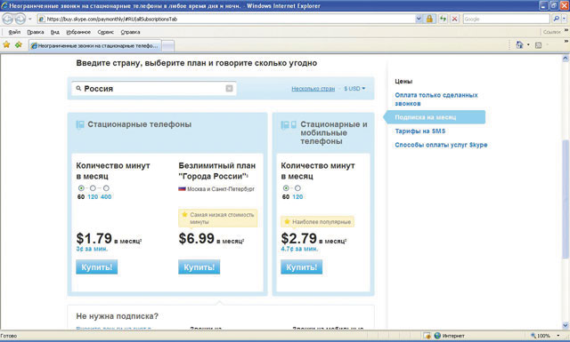Open the search provider options dropdown
The image size is (570, 342).
click(x=565, y=19)
